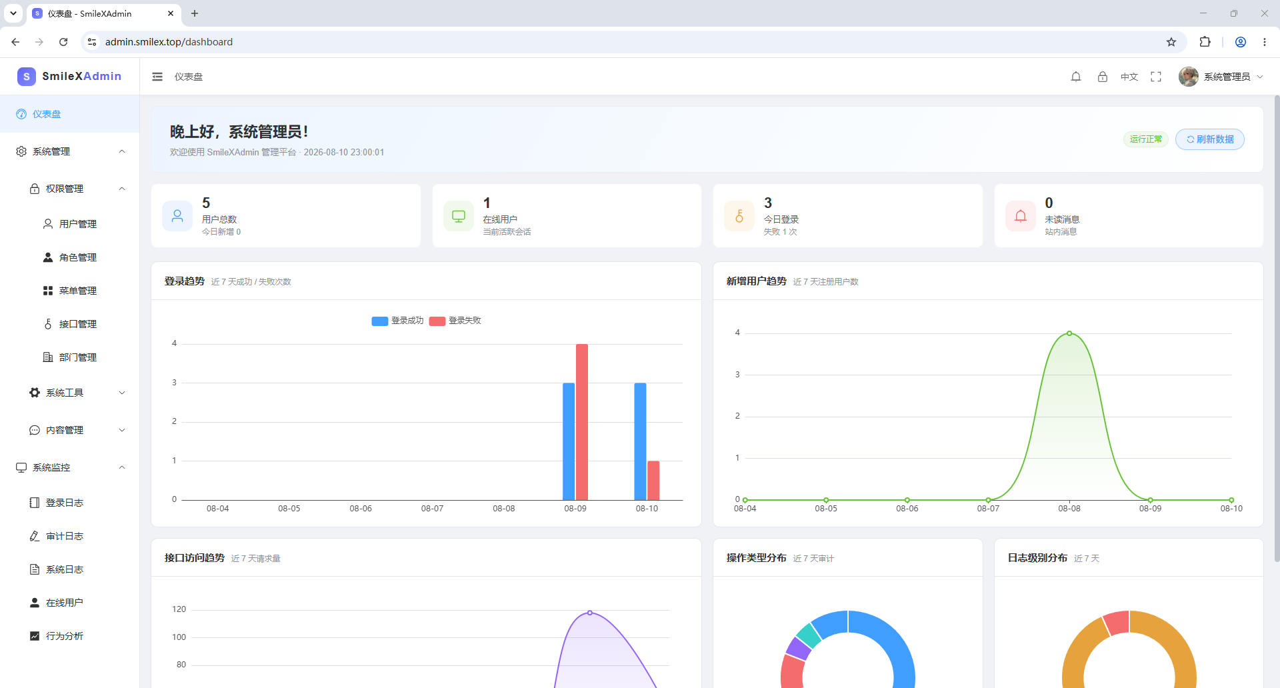Collapse 系统管理 menu chevron
Screen dimensions: 1280x688
[x=122, y=151]
